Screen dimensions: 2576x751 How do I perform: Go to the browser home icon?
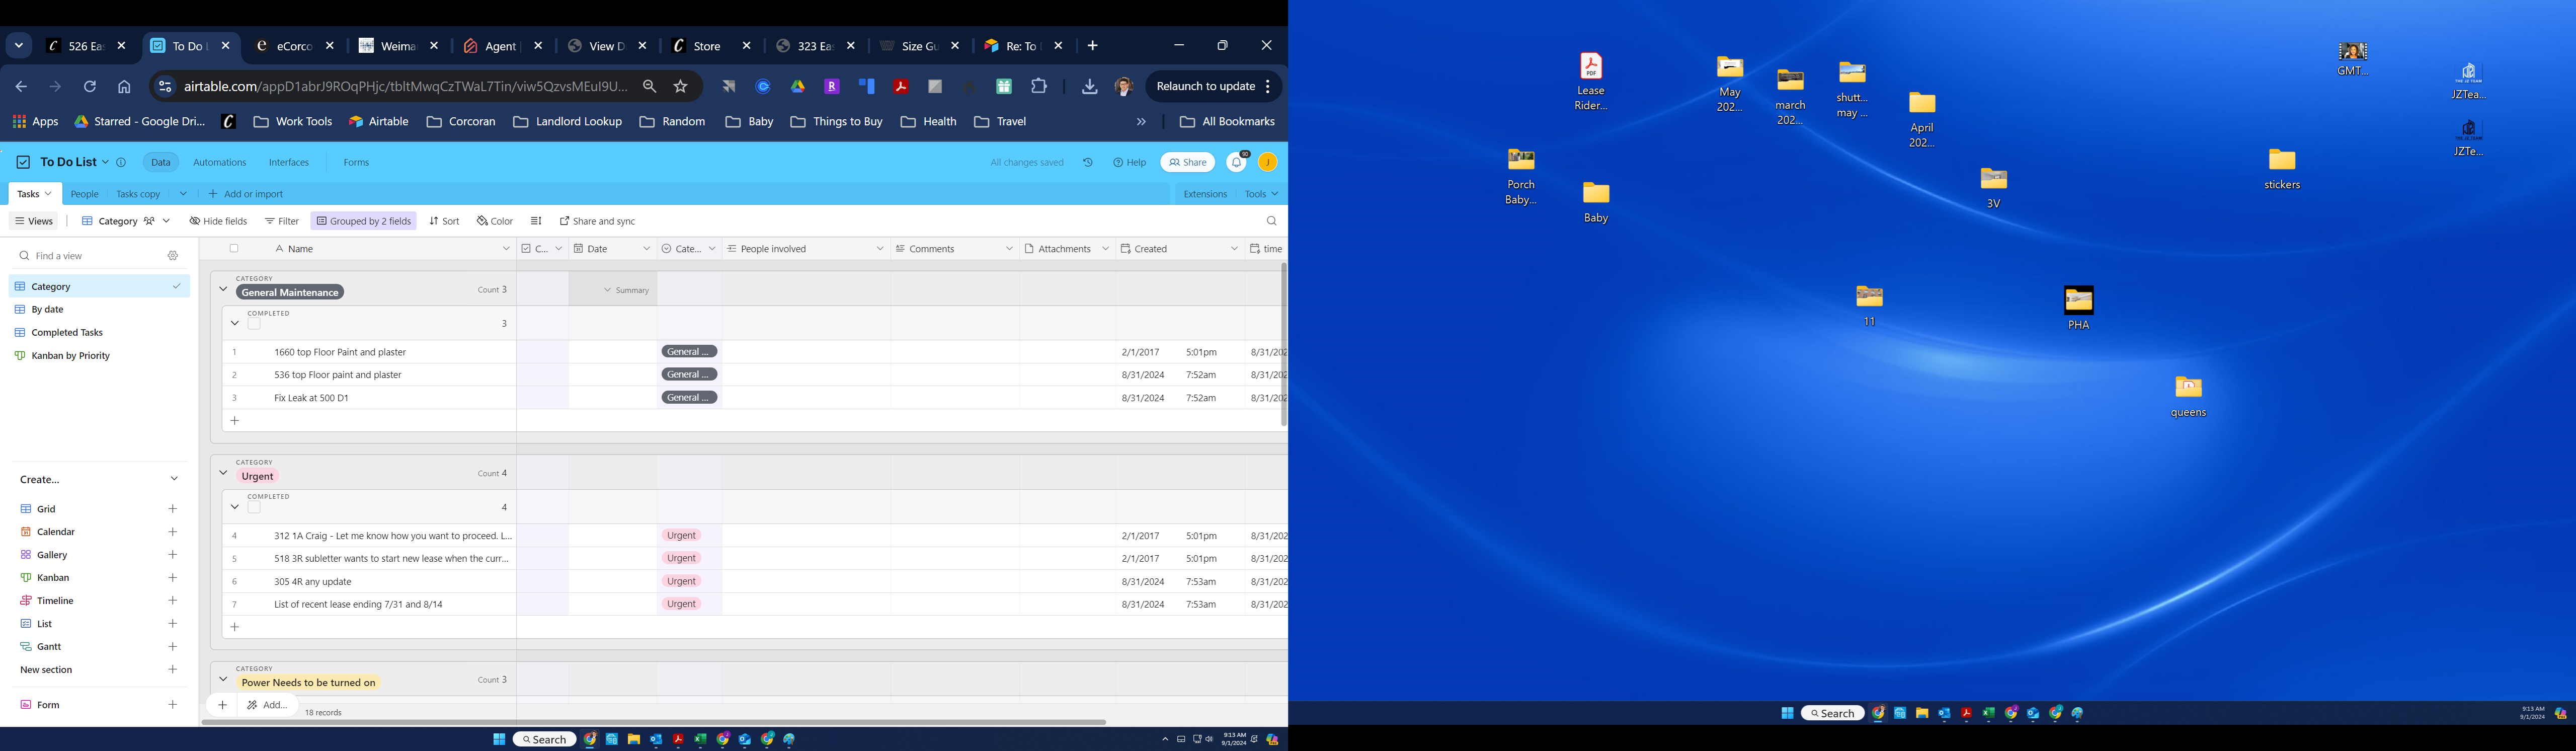tap(124, 87)
